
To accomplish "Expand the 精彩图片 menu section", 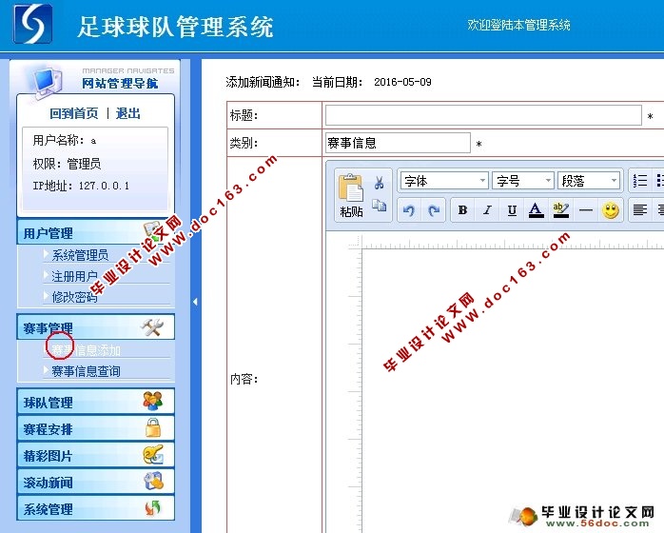I will click(x=96, y=455).
